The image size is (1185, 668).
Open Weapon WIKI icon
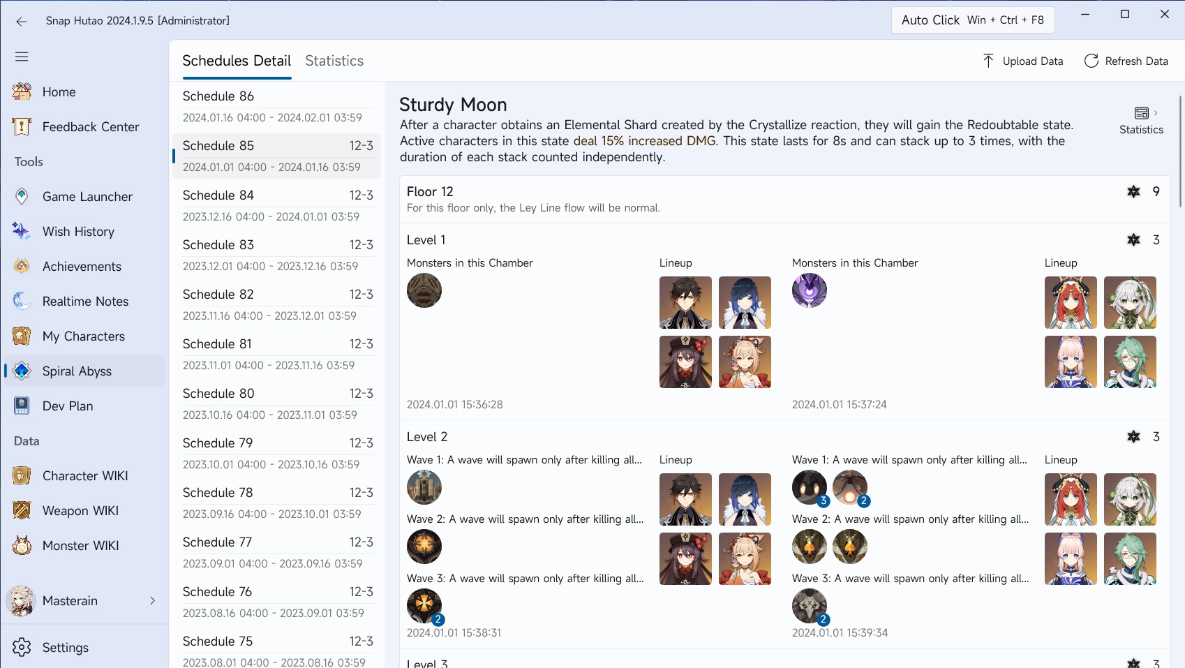point(22,510)
